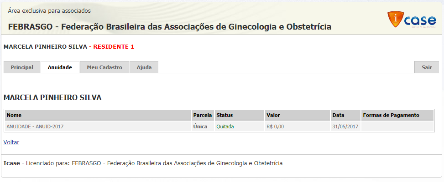This screenshot has width=444, height=182.
Task: Select the ANUIDADE - ANUID-2017 row entry
Action: [35, 126]
